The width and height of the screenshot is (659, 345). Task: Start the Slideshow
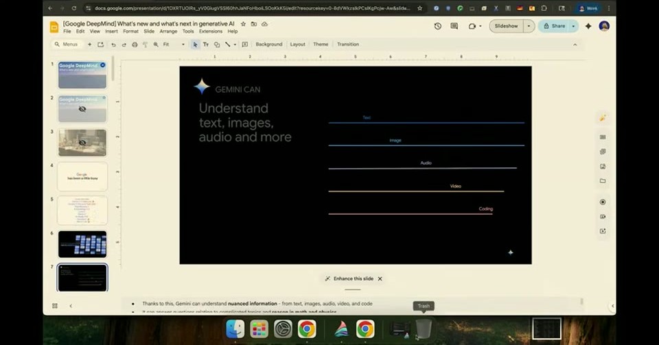click(x=506, y=26)
